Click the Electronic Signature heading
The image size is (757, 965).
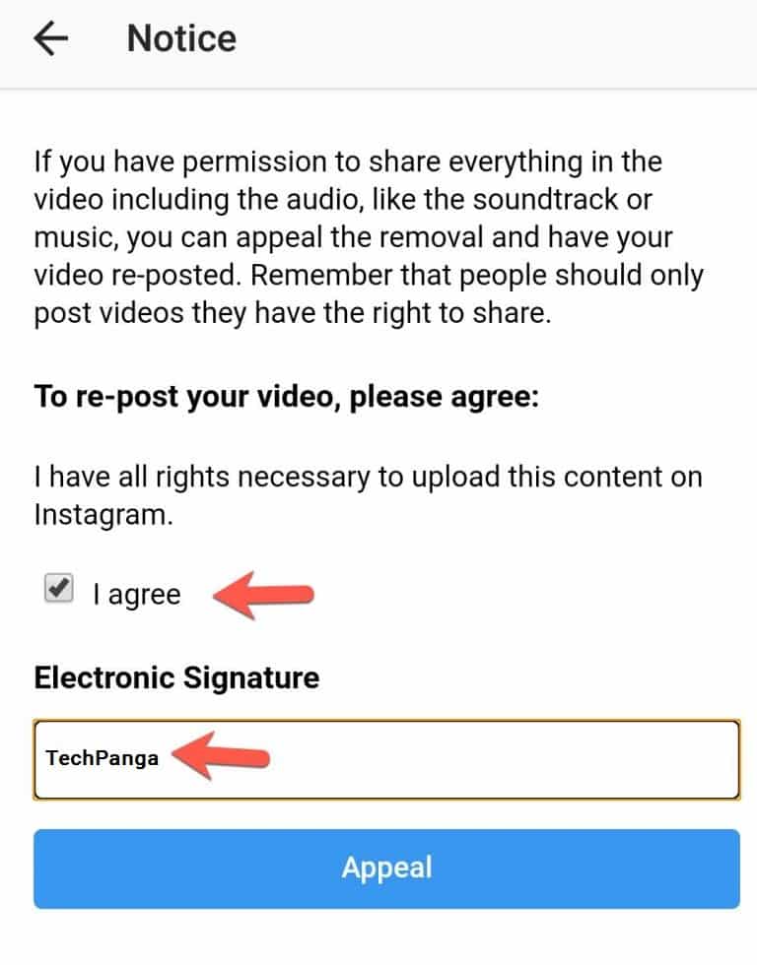point(176,677)
